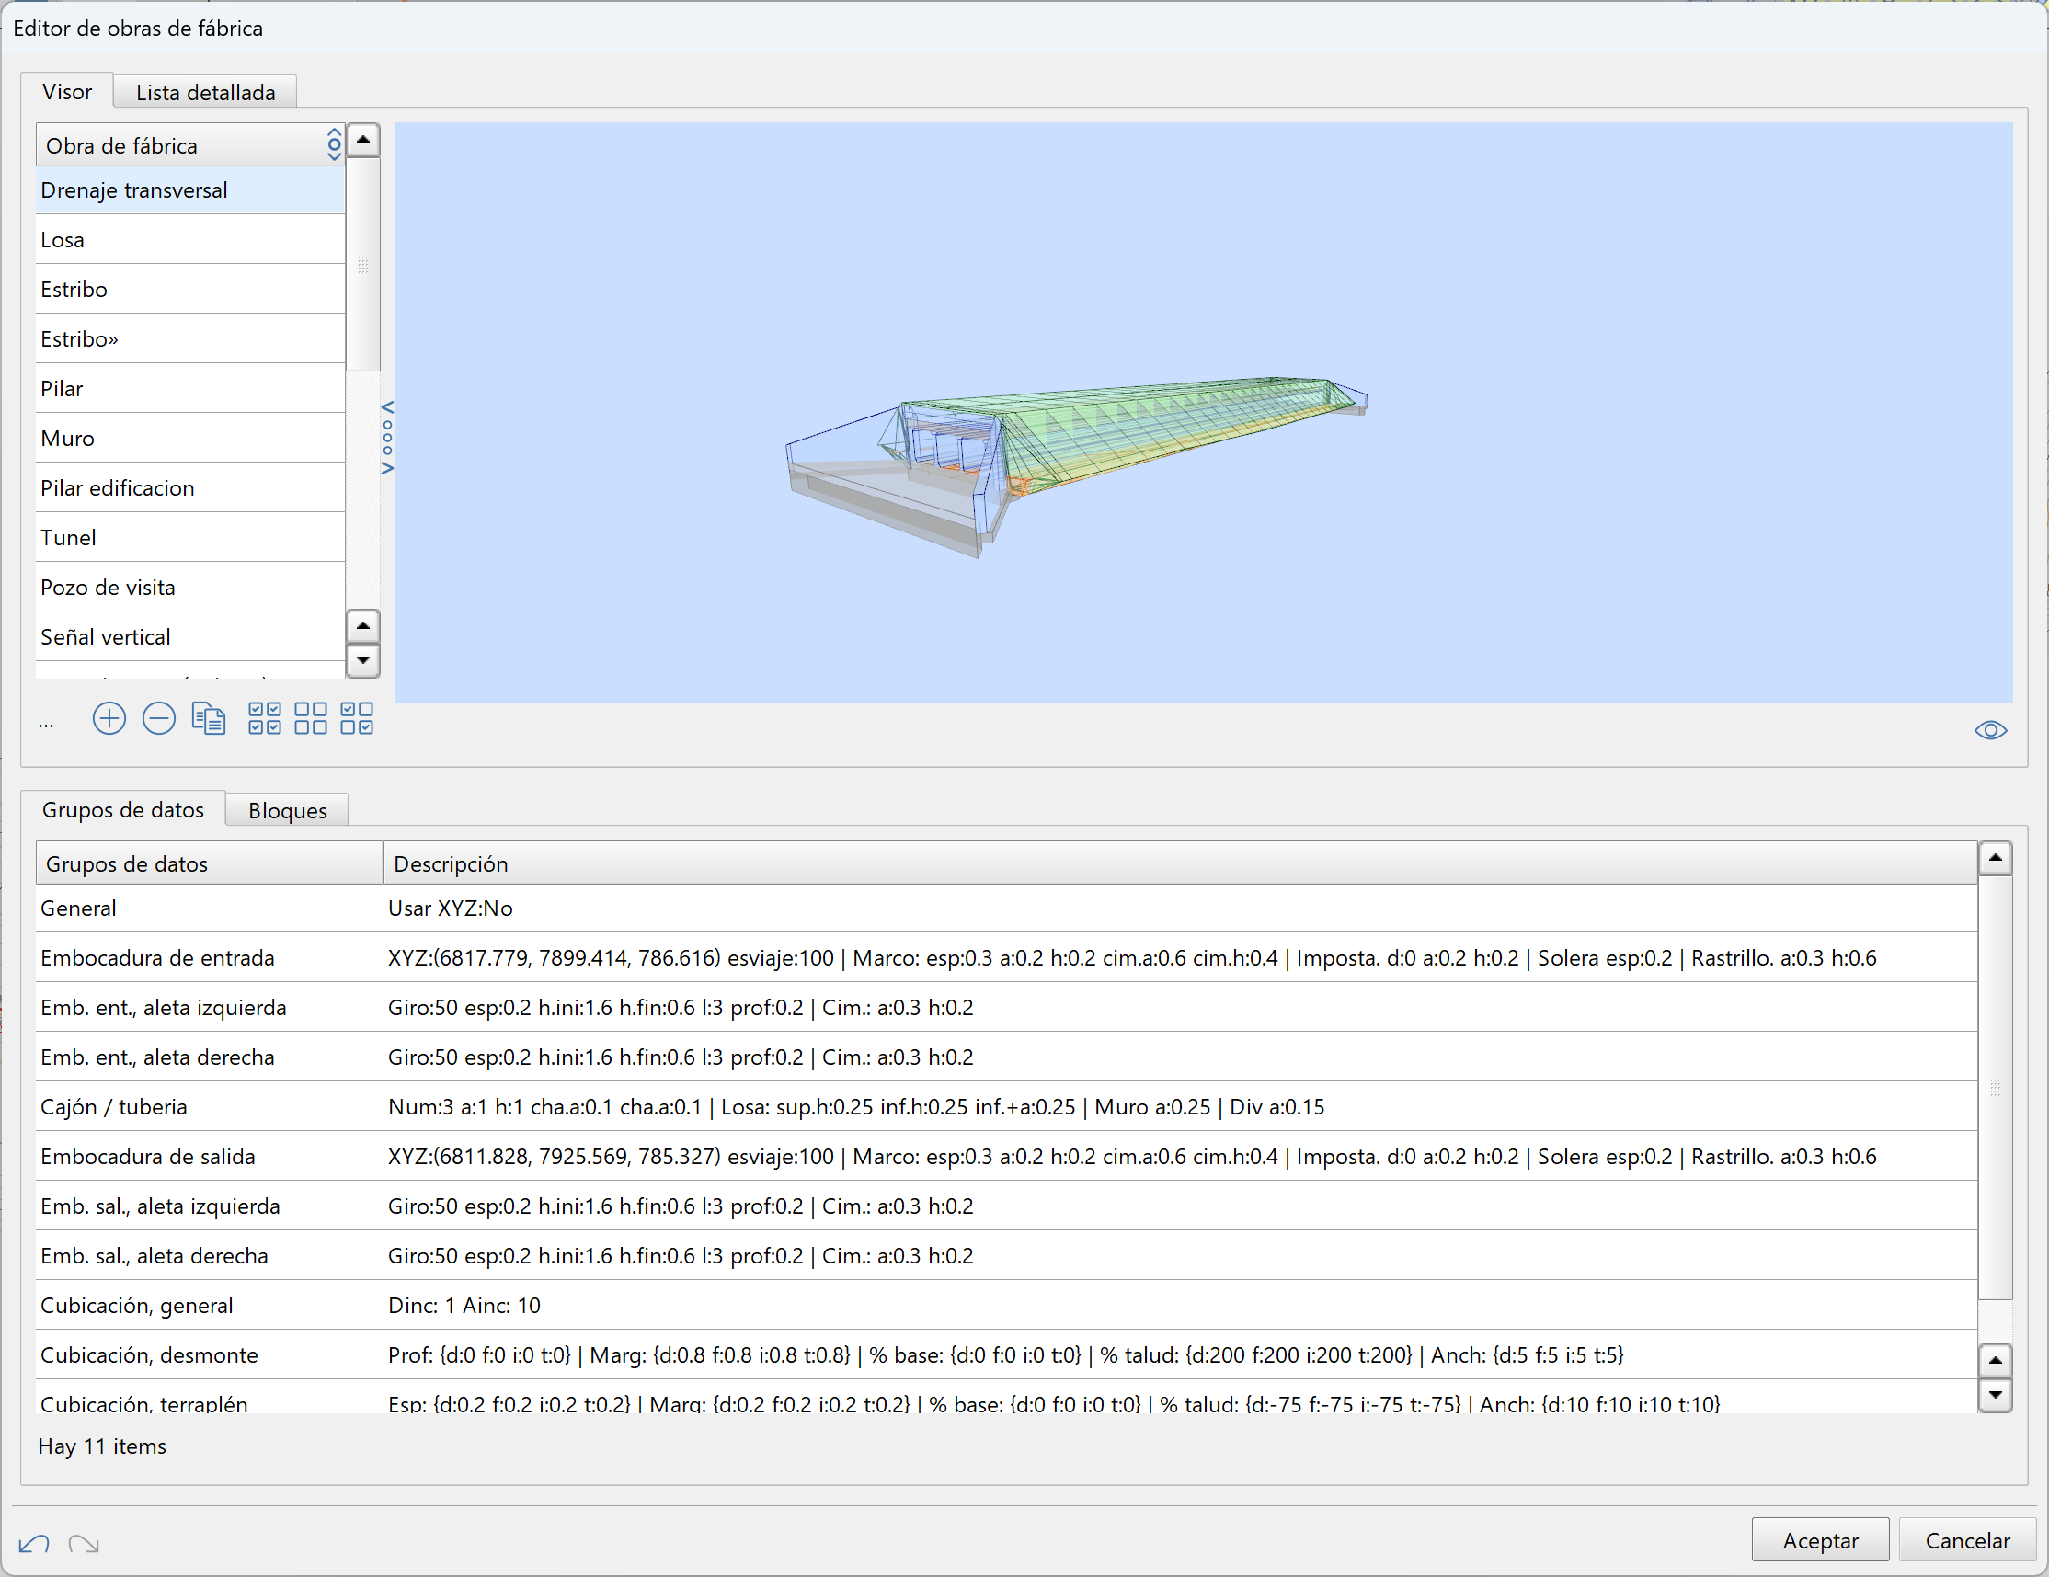
Task: Click the undo arrow icon at bottom left
Action: (34, 1543)
